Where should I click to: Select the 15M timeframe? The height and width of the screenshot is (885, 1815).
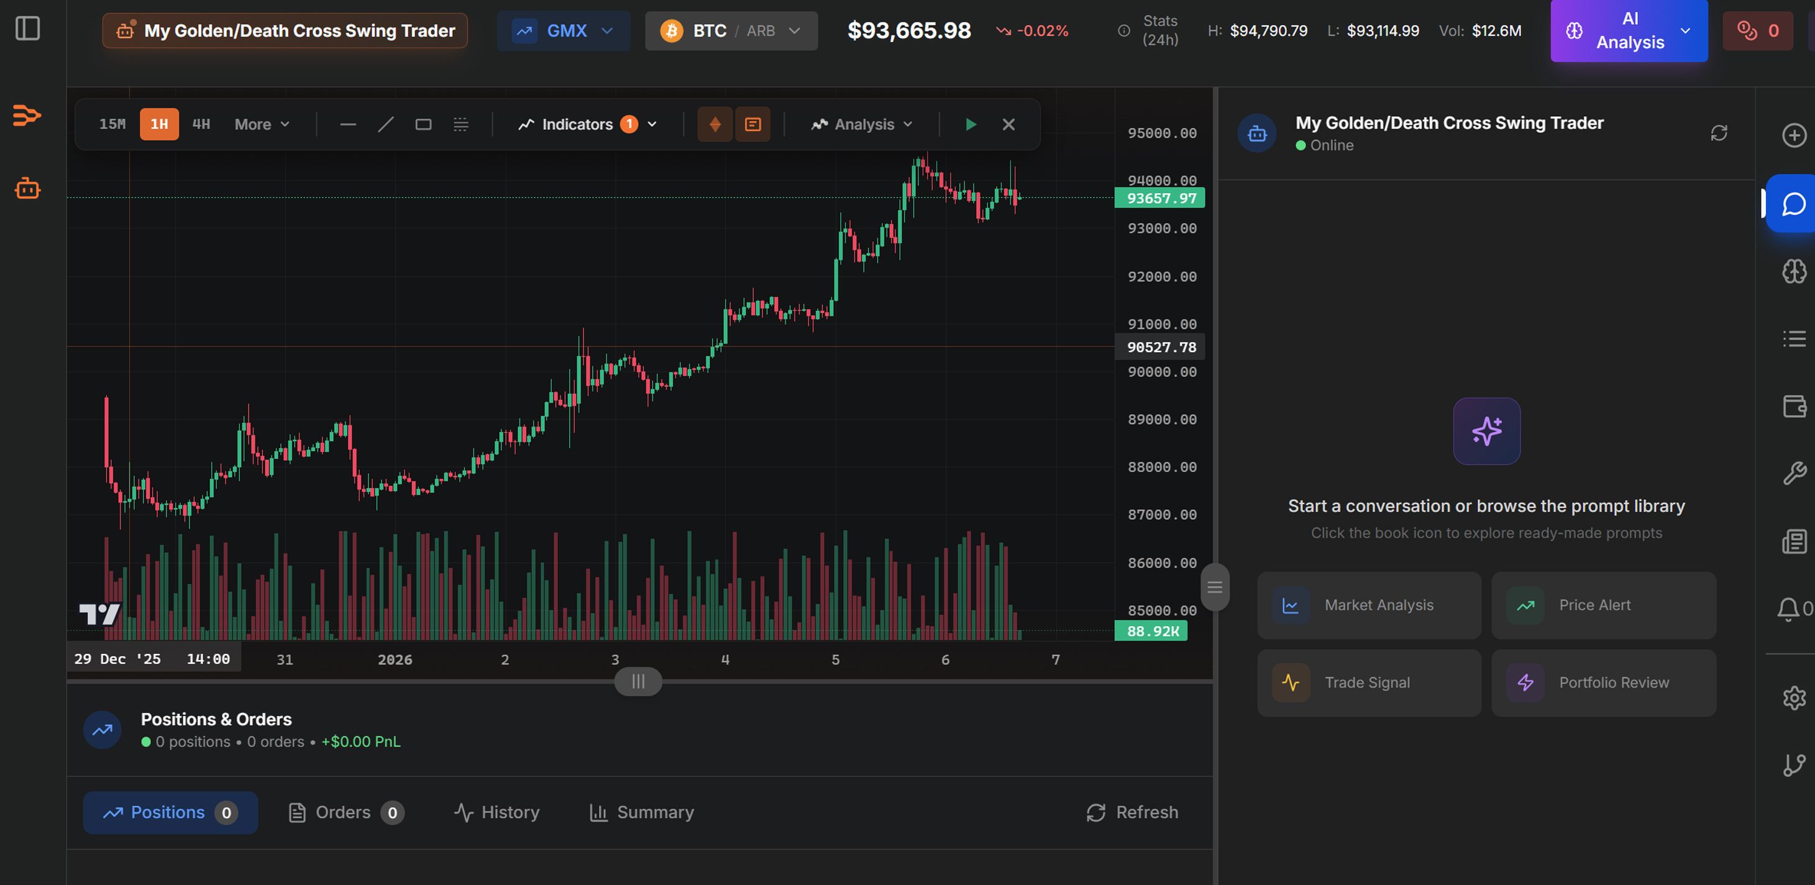[x=112, y=125]
